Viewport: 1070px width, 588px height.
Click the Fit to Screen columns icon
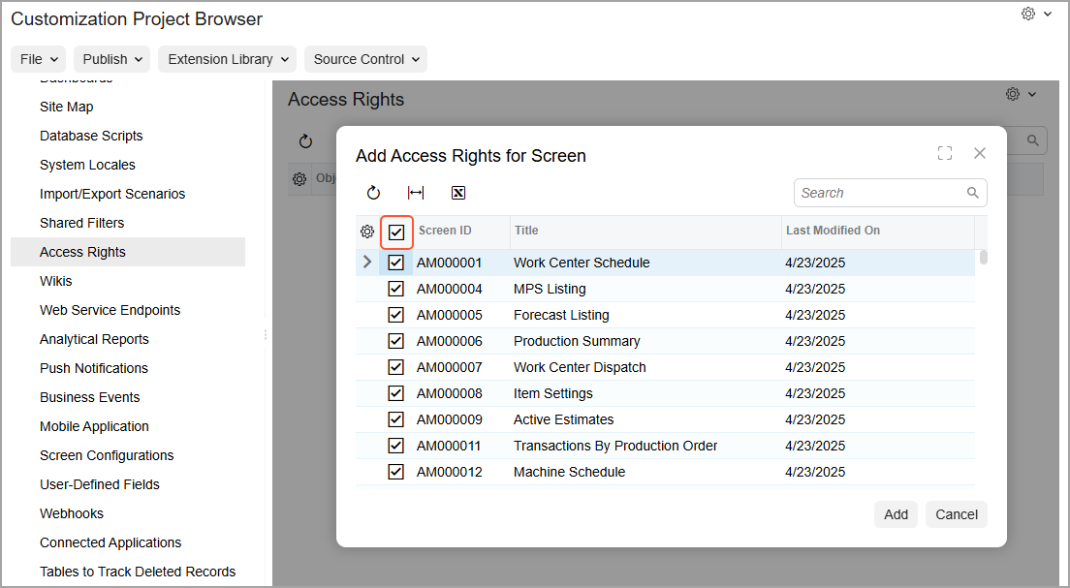click(416, 193)
